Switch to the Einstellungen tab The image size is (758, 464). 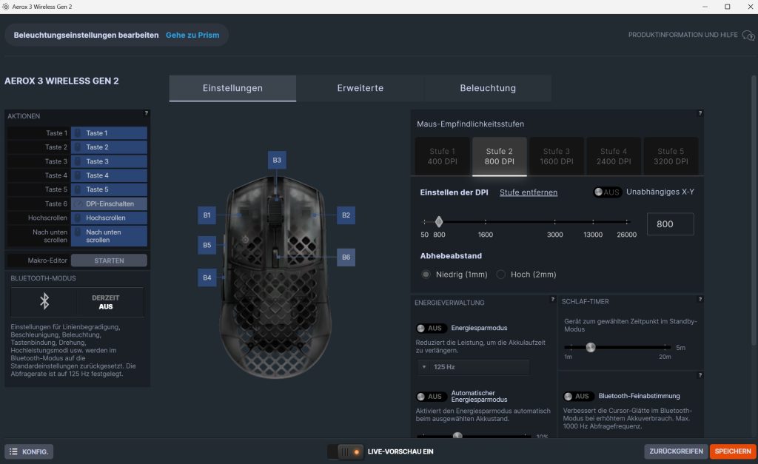pos(232,88)
